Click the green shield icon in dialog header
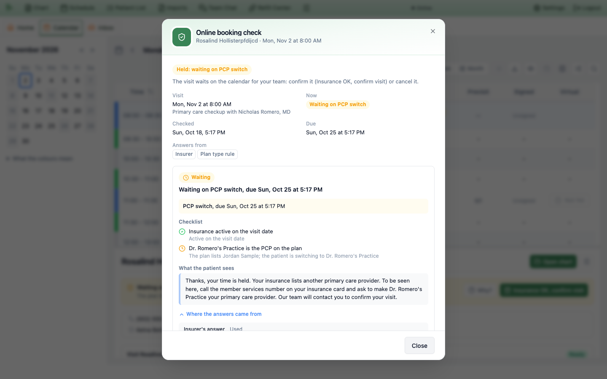The width and height of the screenshot is (607, 379). 182,37
